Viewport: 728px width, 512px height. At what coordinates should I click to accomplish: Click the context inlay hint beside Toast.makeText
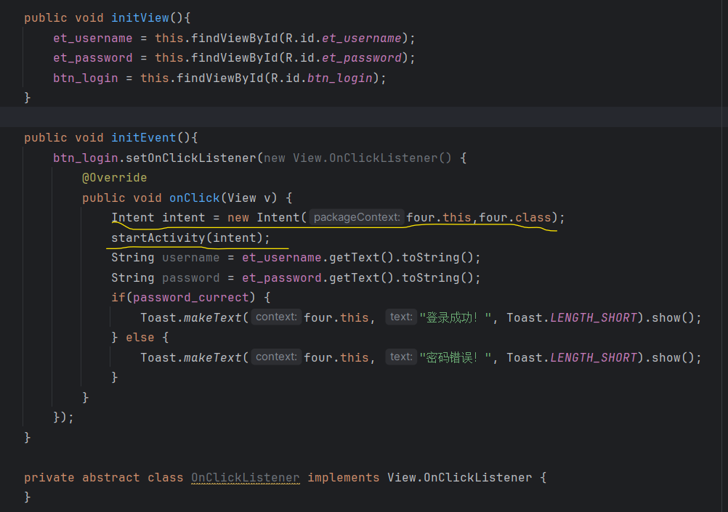tap(275, 317)
